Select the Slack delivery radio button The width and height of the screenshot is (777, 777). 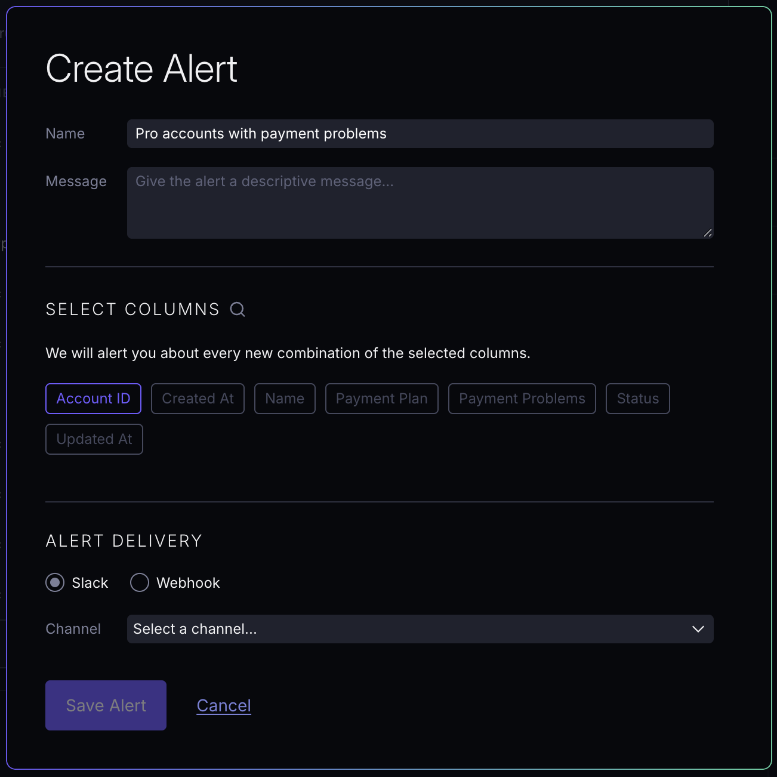pyautogui.click(x=55, y=582)
